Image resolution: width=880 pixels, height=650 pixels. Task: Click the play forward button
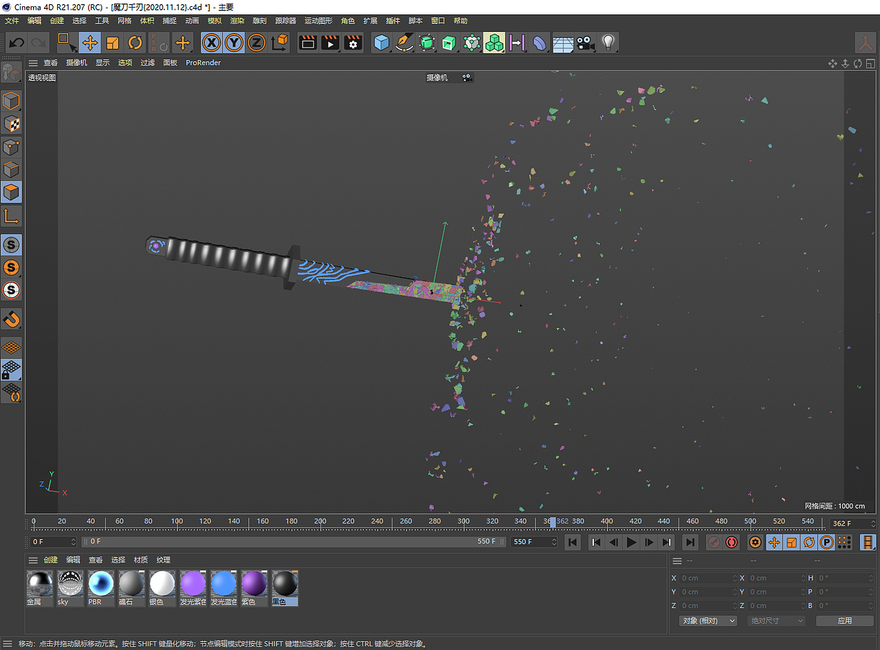[x=631, y=543]
